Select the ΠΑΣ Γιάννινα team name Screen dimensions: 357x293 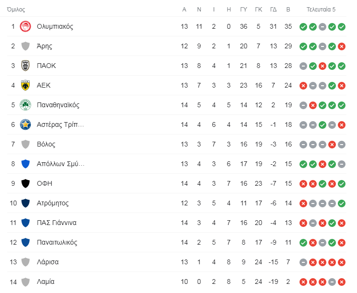(57, 223)
